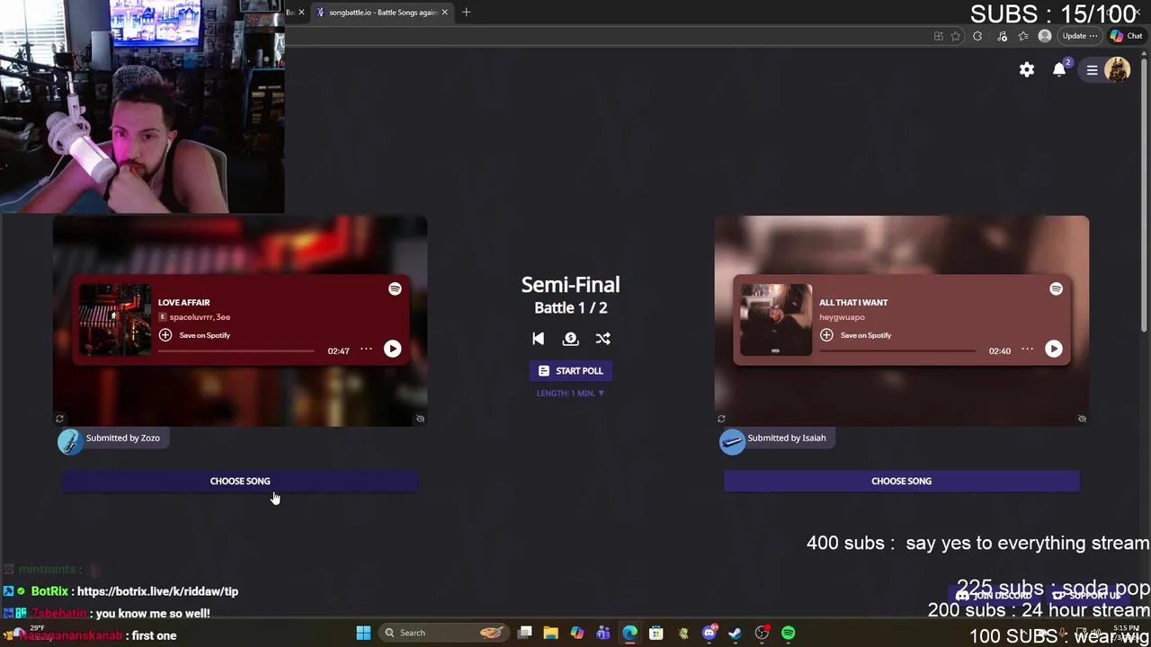Open Microsoft Store from taskbar
Viewport: 1151px width, 647px height.
656,633
